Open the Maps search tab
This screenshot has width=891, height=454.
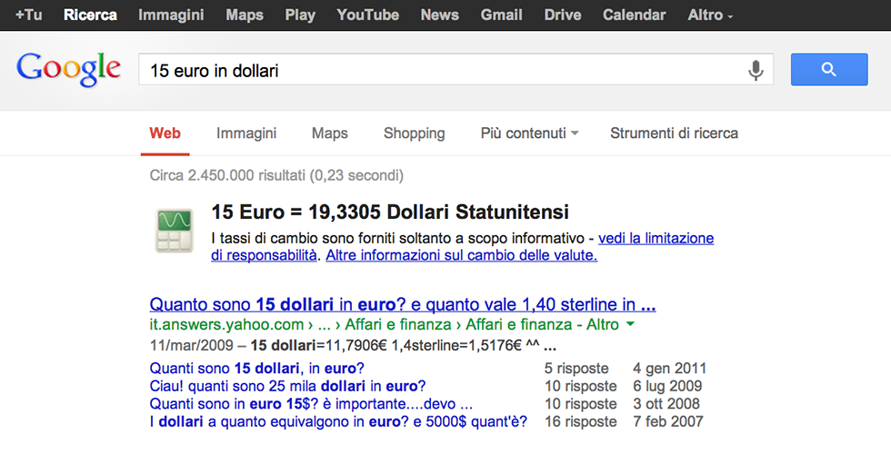point(329,133)
